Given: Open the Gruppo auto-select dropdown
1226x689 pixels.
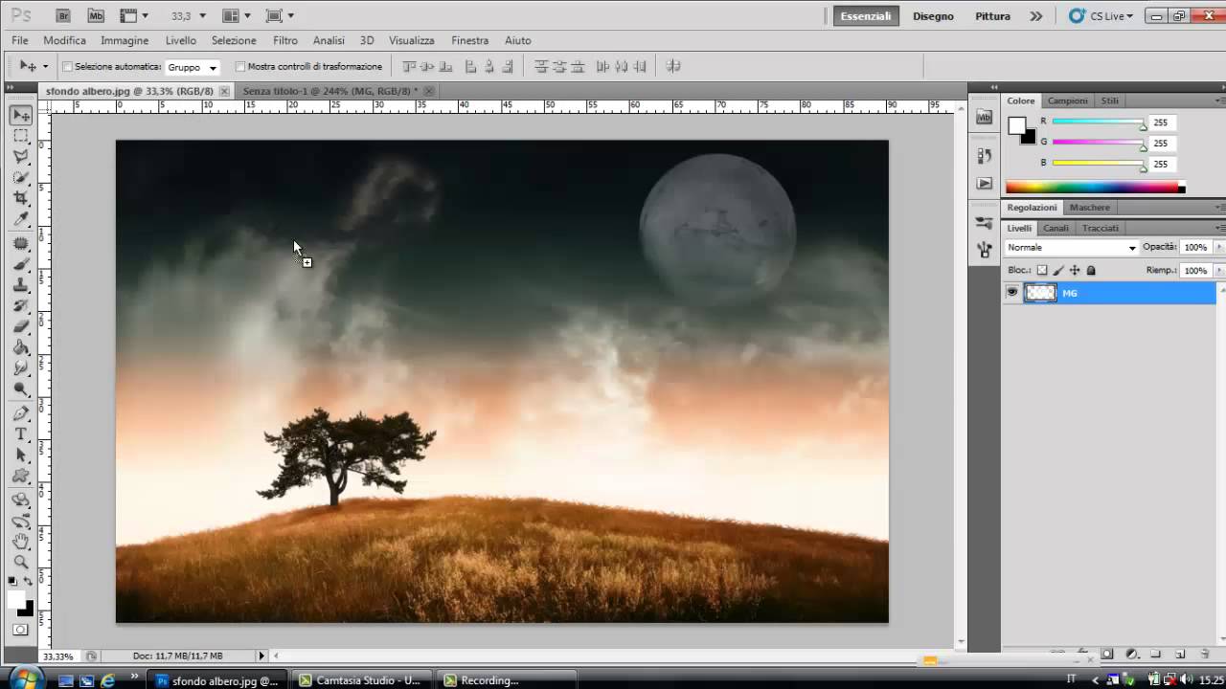Looking at the screenshot, I should click(193, 67).
